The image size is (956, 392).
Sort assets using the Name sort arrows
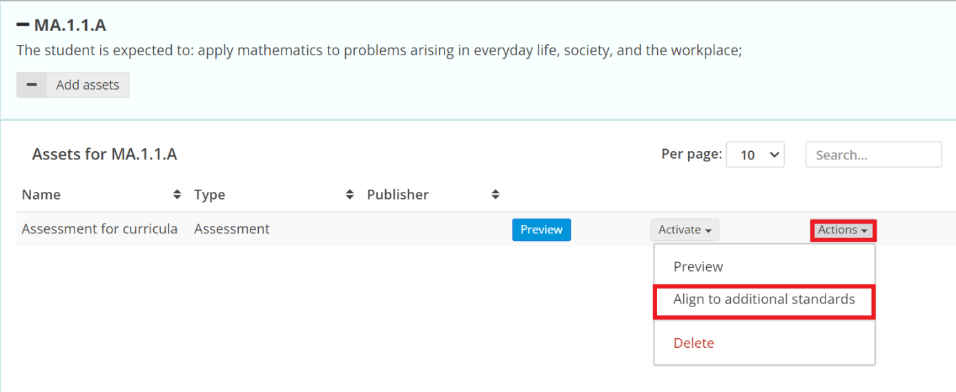pyautogui.click(x=177, y=195)
